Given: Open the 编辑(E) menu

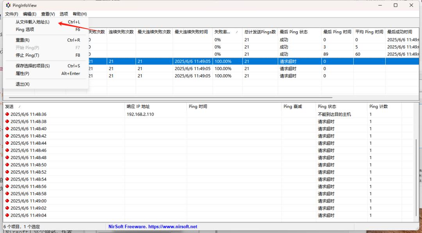Looking at the screenshot, I should tap(30, 14).
